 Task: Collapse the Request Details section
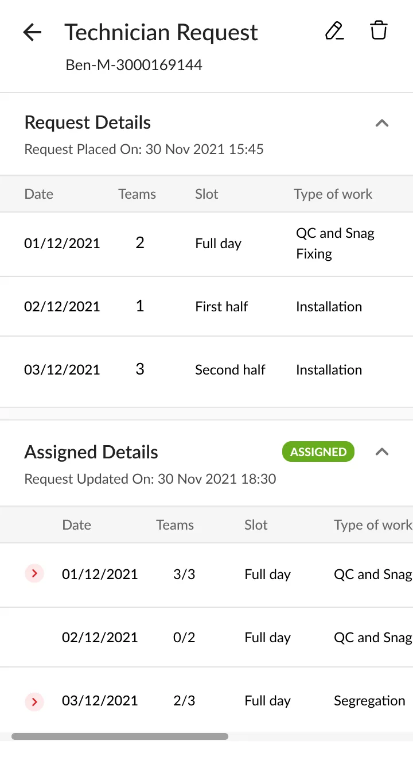coord(382,123)
